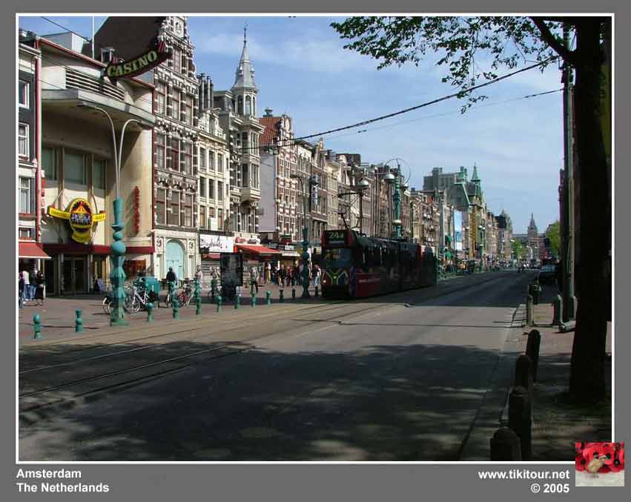
Task: Click the green arched doorway
Action: click(x=175, y=259)
